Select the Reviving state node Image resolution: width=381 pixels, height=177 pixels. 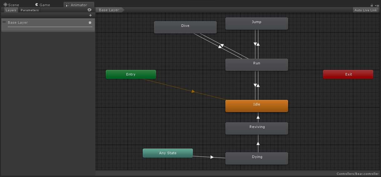coord(257,128)
